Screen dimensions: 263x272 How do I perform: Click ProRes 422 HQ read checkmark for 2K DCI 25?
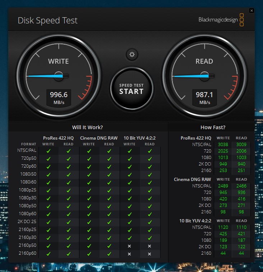point(69,222)
